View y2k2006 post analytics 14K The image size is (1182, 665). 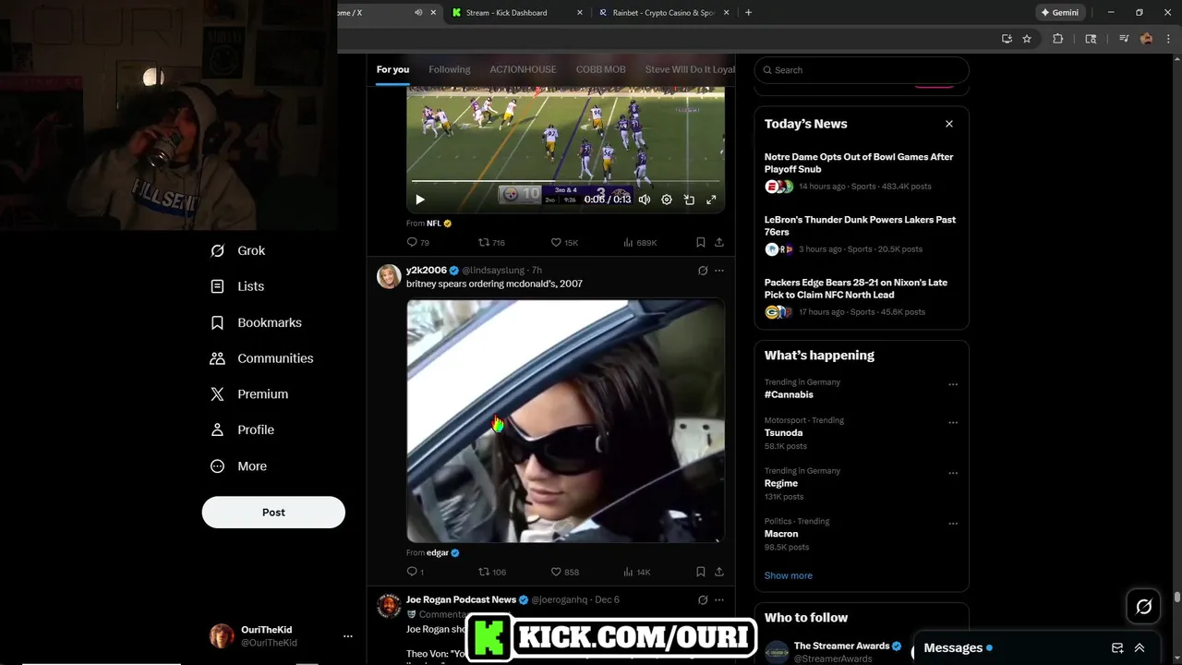637,572
